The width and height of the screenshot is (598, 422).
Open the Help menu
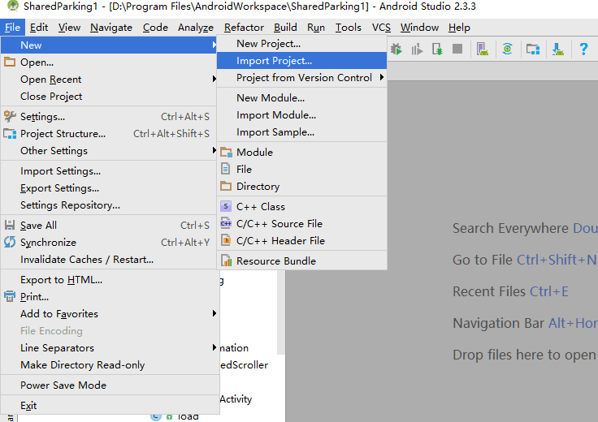[459, 28]
